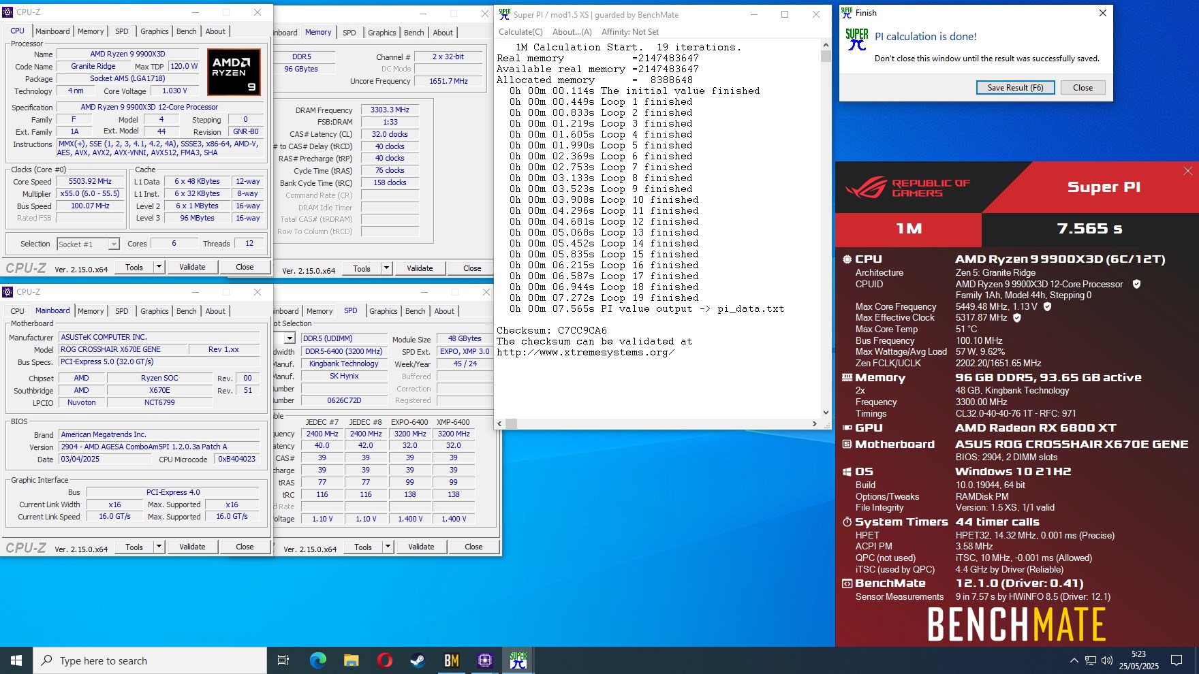The width and height of the screenshot is (1199, 674).
Task: Open the network tray icon
Action: coord(1091,660)
